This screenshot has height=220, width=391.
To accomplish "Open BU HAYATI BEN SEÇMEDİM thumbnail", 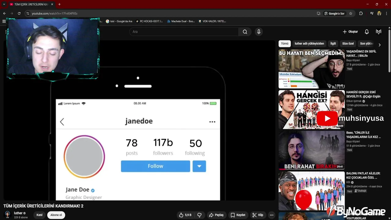I will pos(312,69).
